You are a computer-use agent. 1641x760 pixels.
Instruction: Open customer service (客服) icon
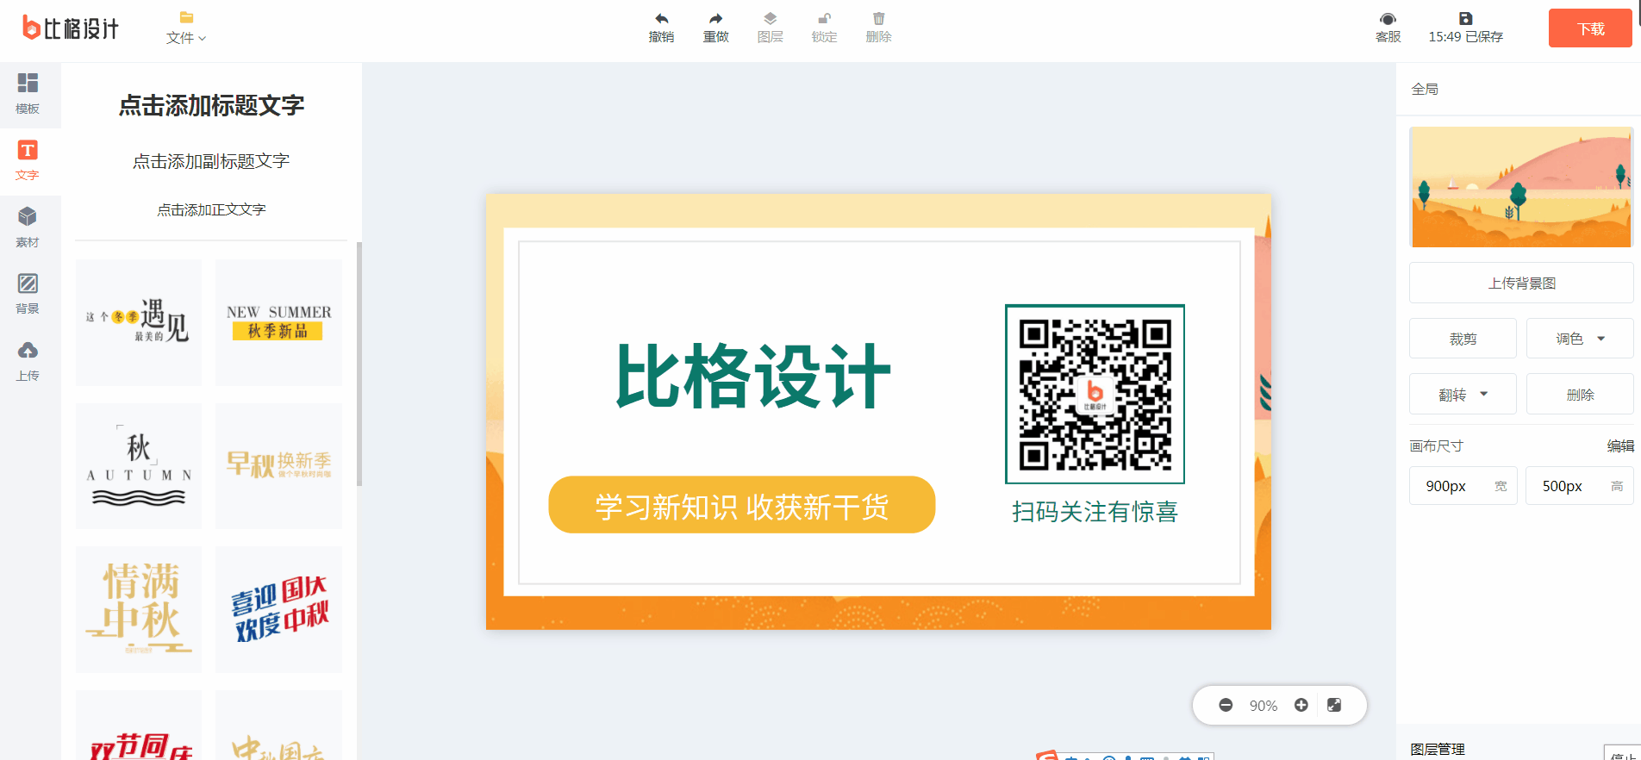click(x=1388, y=19)
